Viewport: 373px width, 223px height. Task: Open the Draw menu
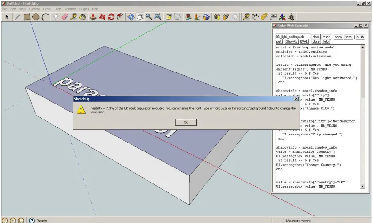click(47, 9)
